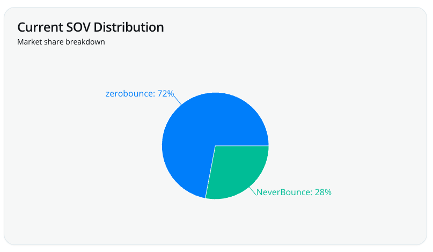The height and width of the screenshot is (252, 433).
Task: Click the '72%' value in zerobounce label
Action: 166,94
